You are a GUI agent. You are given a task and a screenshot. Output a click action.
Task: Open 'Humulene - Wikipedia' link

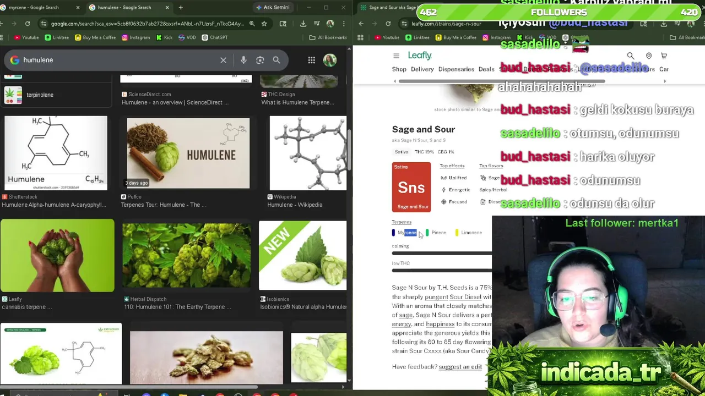click(x=295, y=205)
